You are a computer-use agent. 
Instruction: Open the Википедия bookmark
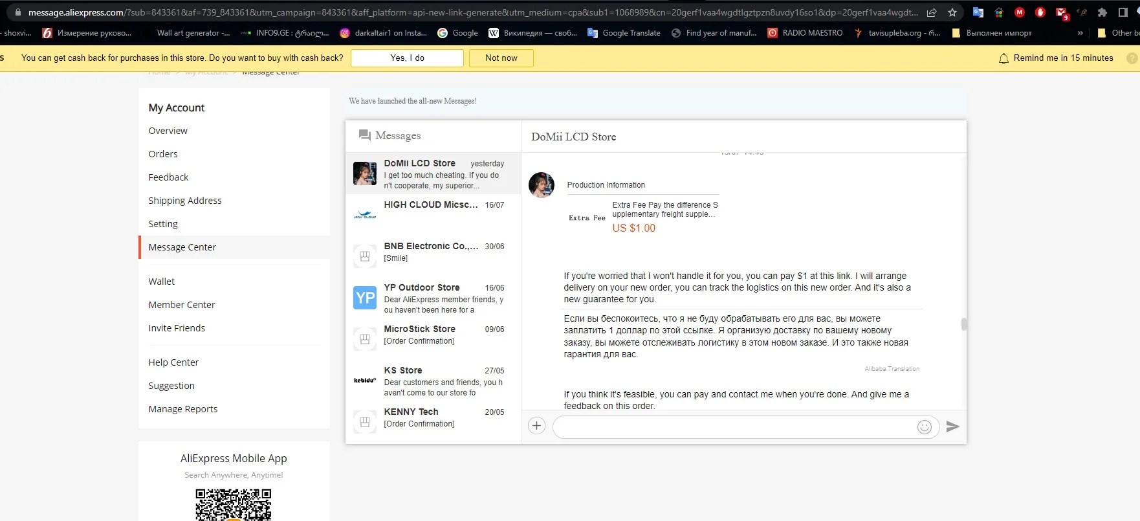click(532, 33)
